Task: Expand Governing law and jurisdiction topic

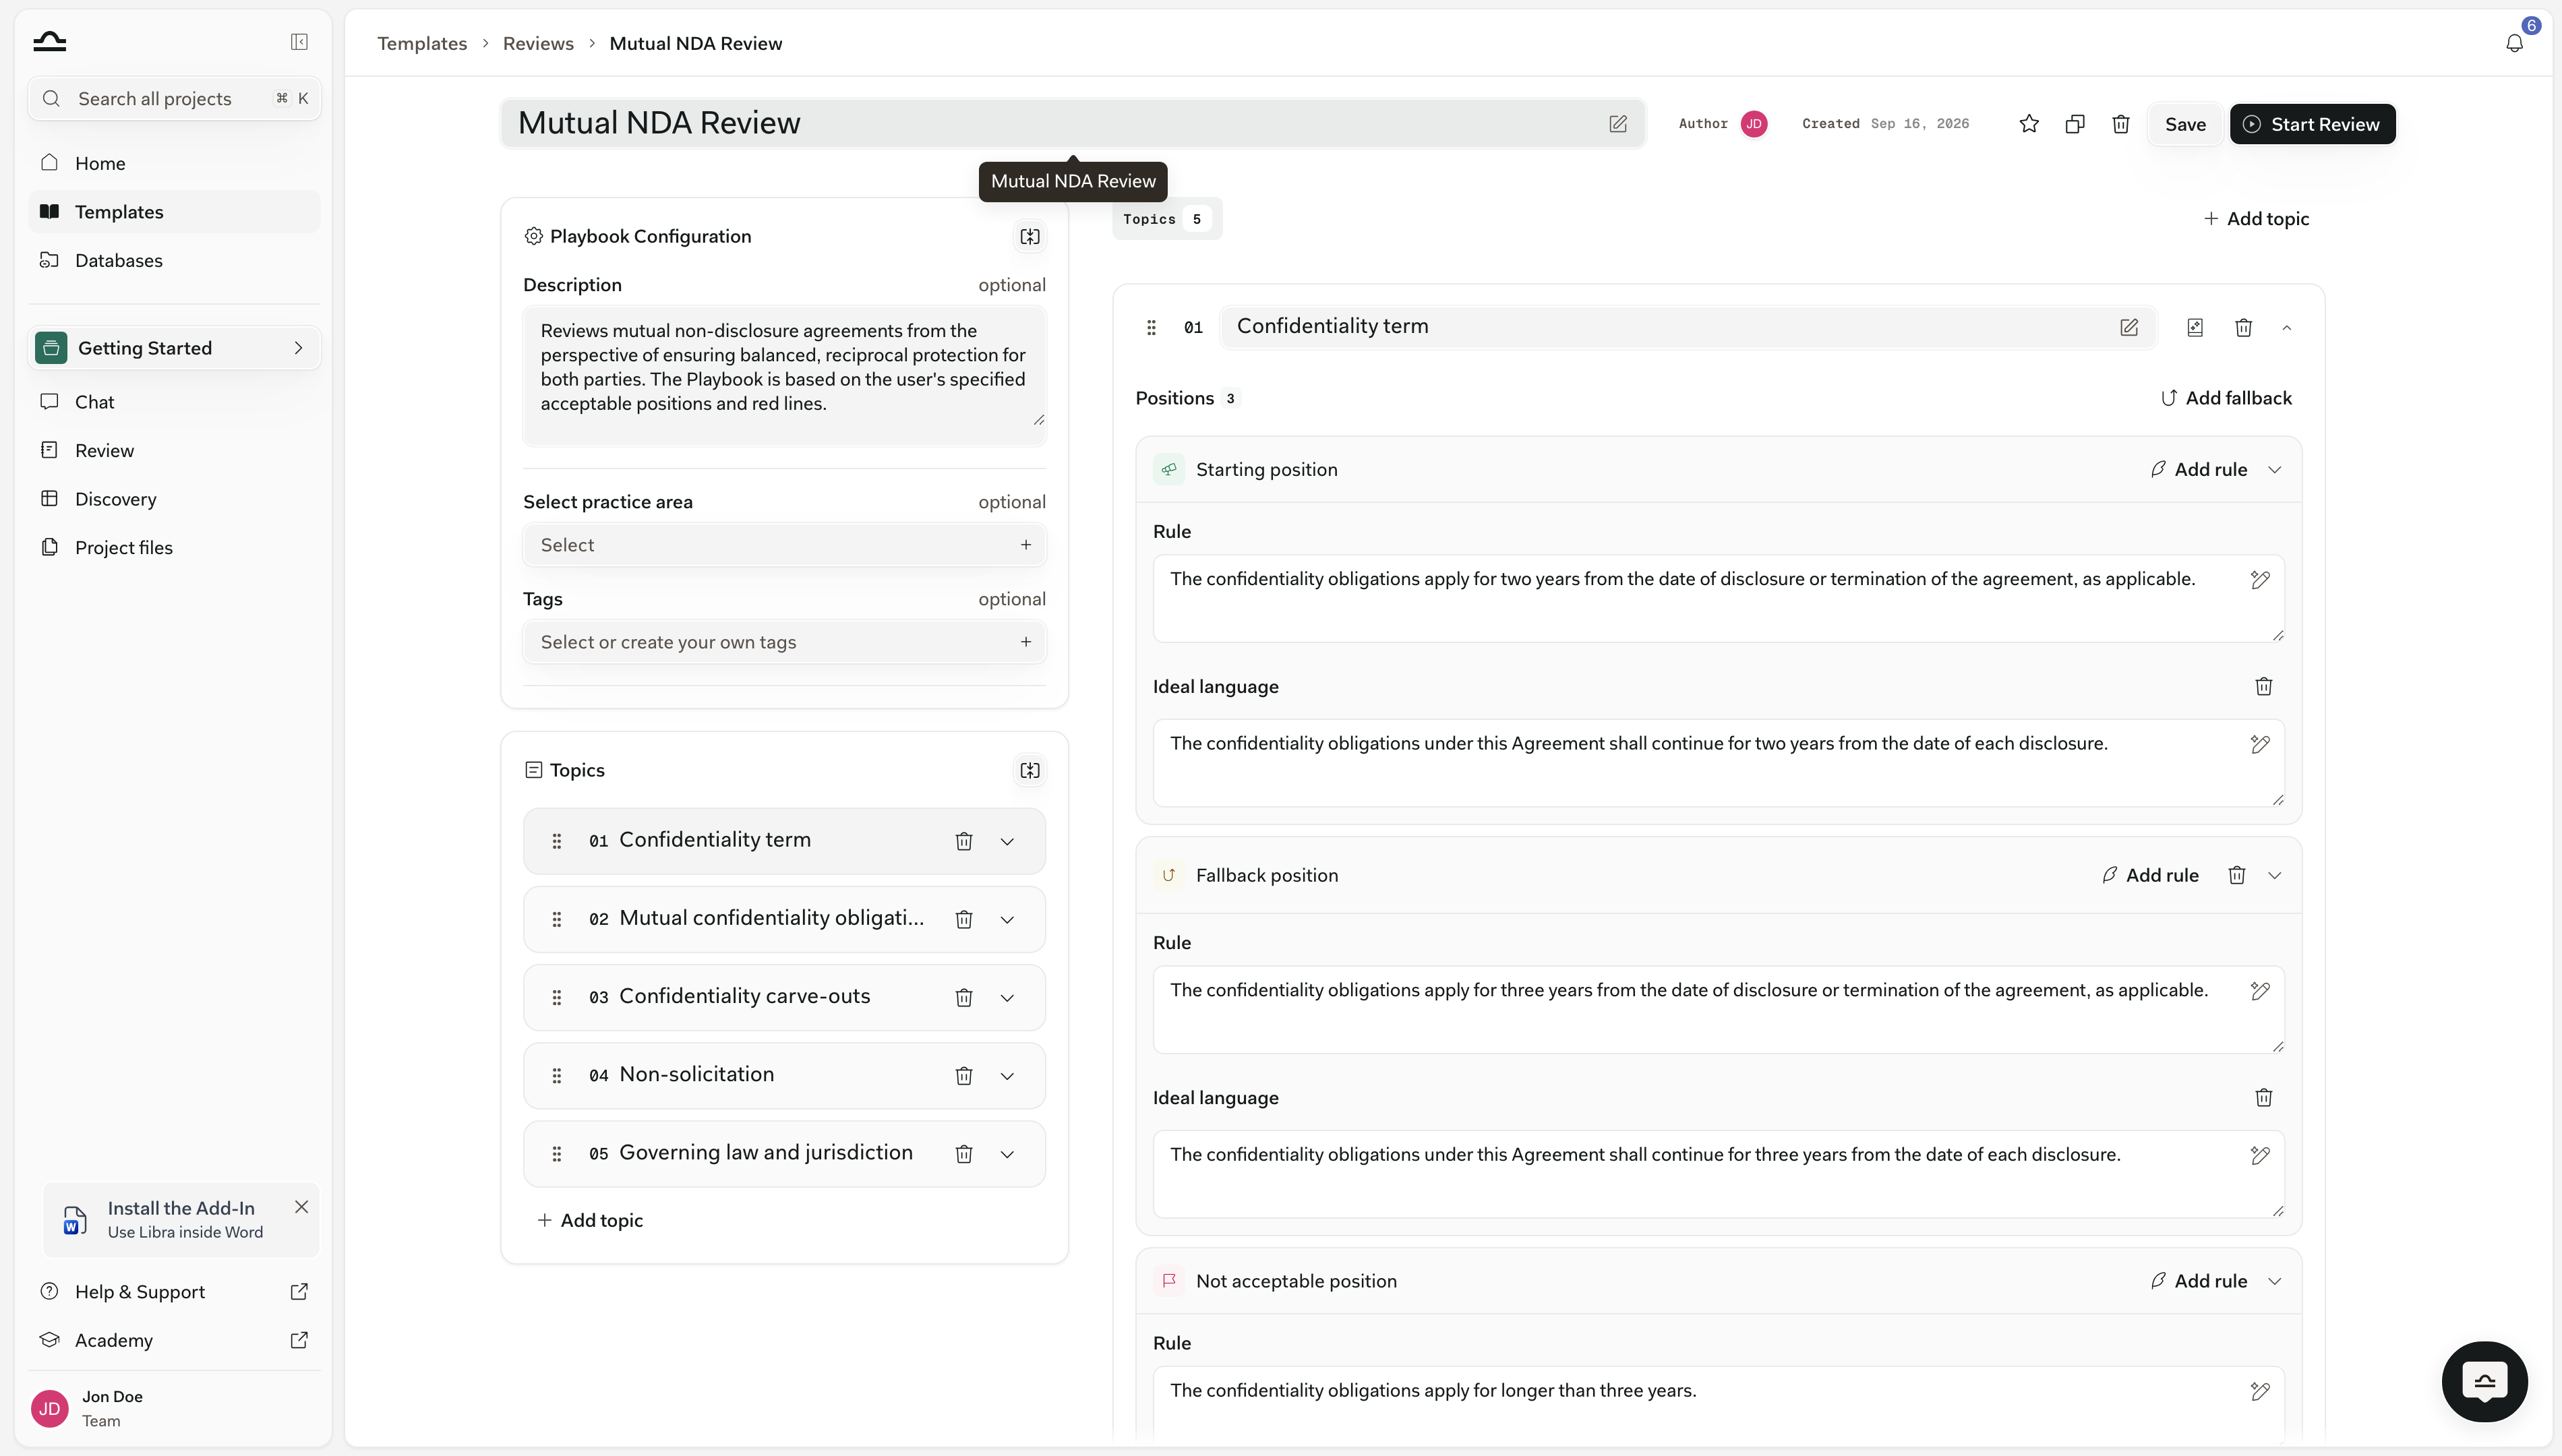Action: point(1007,1154)
